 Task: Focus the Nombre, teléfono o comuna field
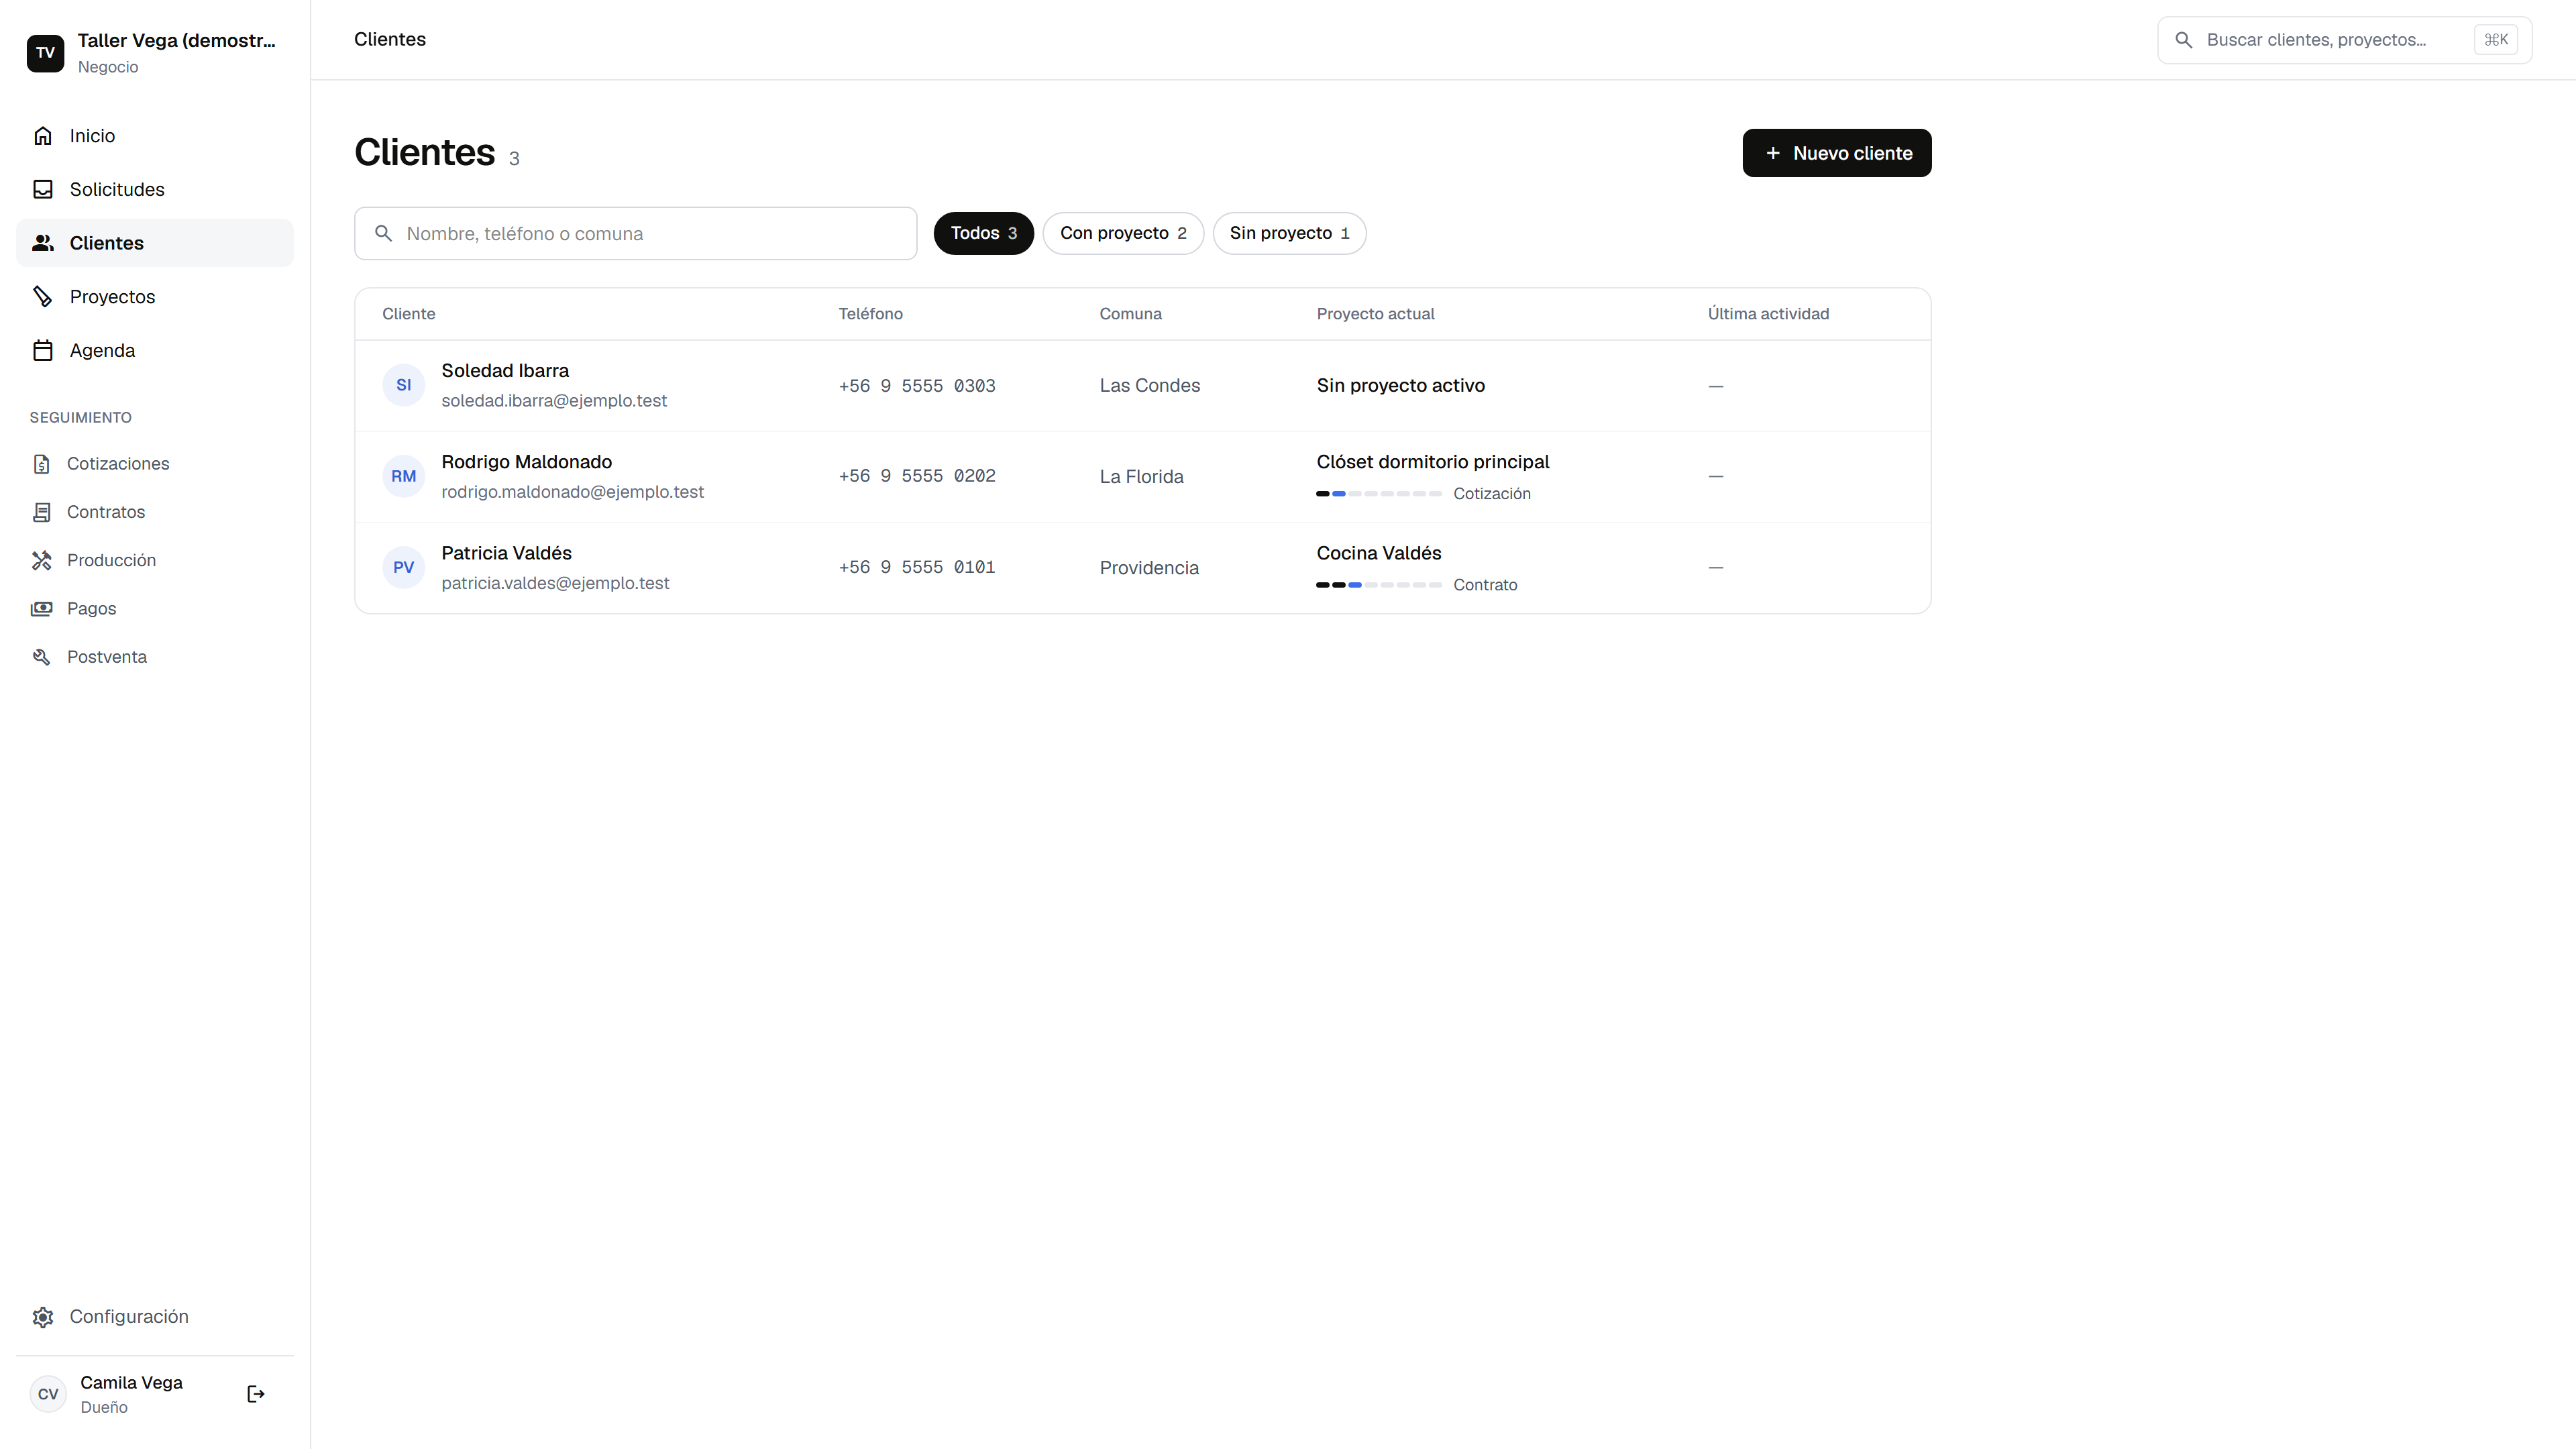pos(635,234)
